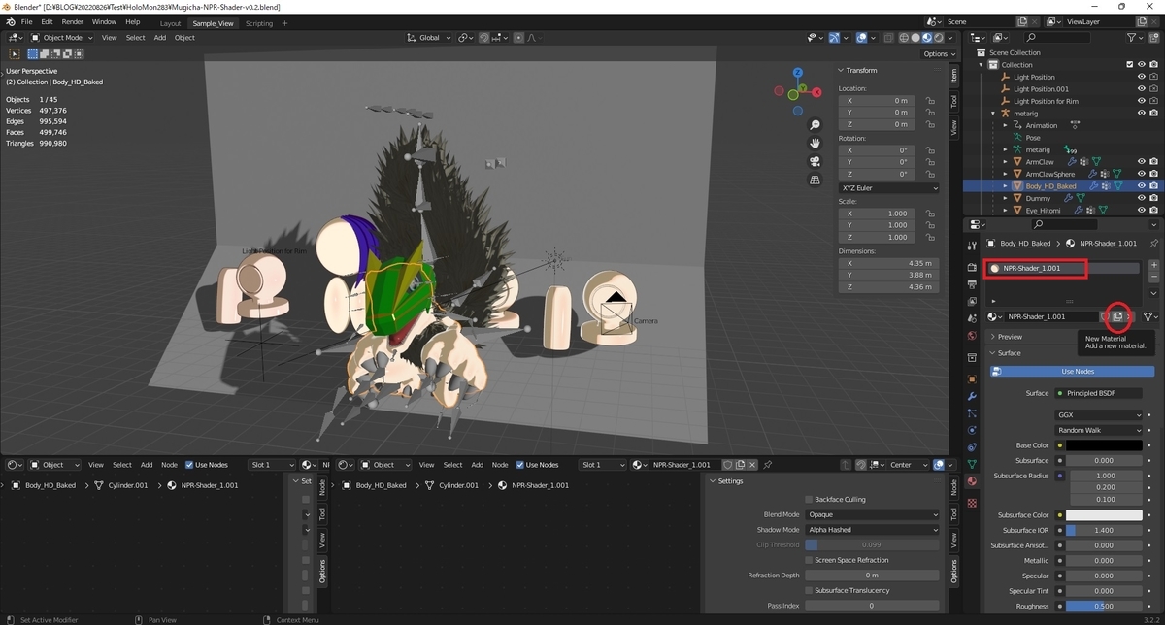
Task: Switch perspective/orthographic with the grid icon
Action: pyautogui.click(x=815, y=180)
